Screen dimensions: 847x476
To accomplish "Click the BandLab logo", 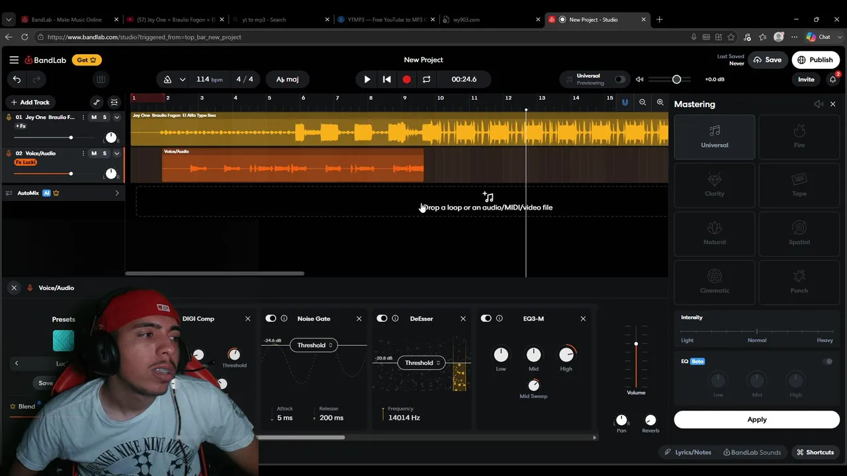I will tap(46, 60).
